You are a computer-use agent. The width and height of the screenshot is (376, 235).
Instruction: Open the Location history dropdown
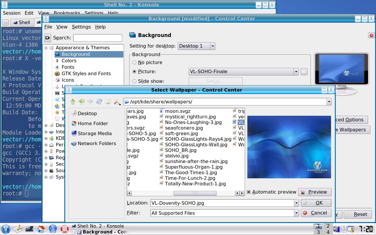pyautogui.click(x=296, y=203)
